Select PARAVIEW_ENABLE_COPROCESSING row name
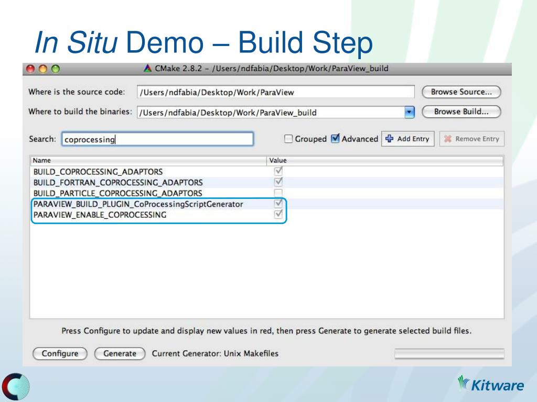537x402 pixels. (100, 215)
